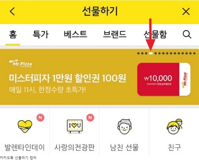Tap the highlighted white banner indicator
The image size is (199, 160).
(x=151, y=53)
